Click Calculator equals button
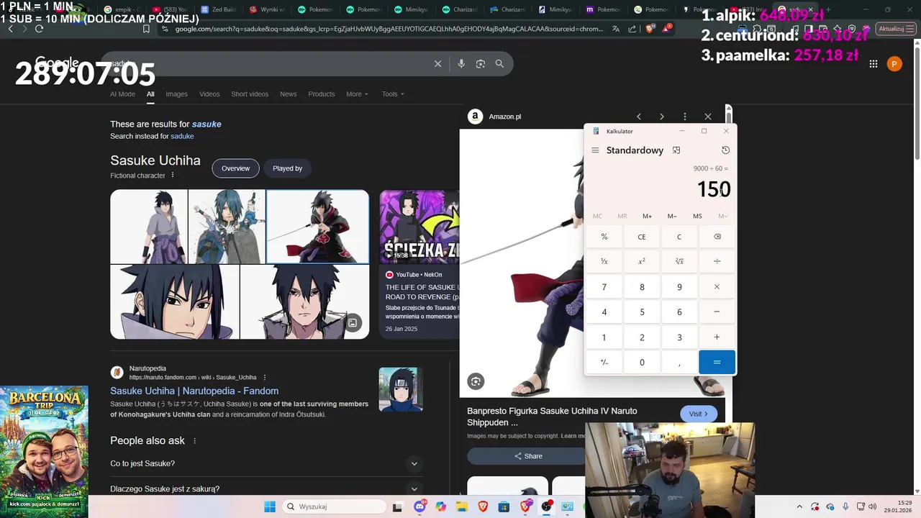This screenshot has height=518, width=921. [717, 363]
